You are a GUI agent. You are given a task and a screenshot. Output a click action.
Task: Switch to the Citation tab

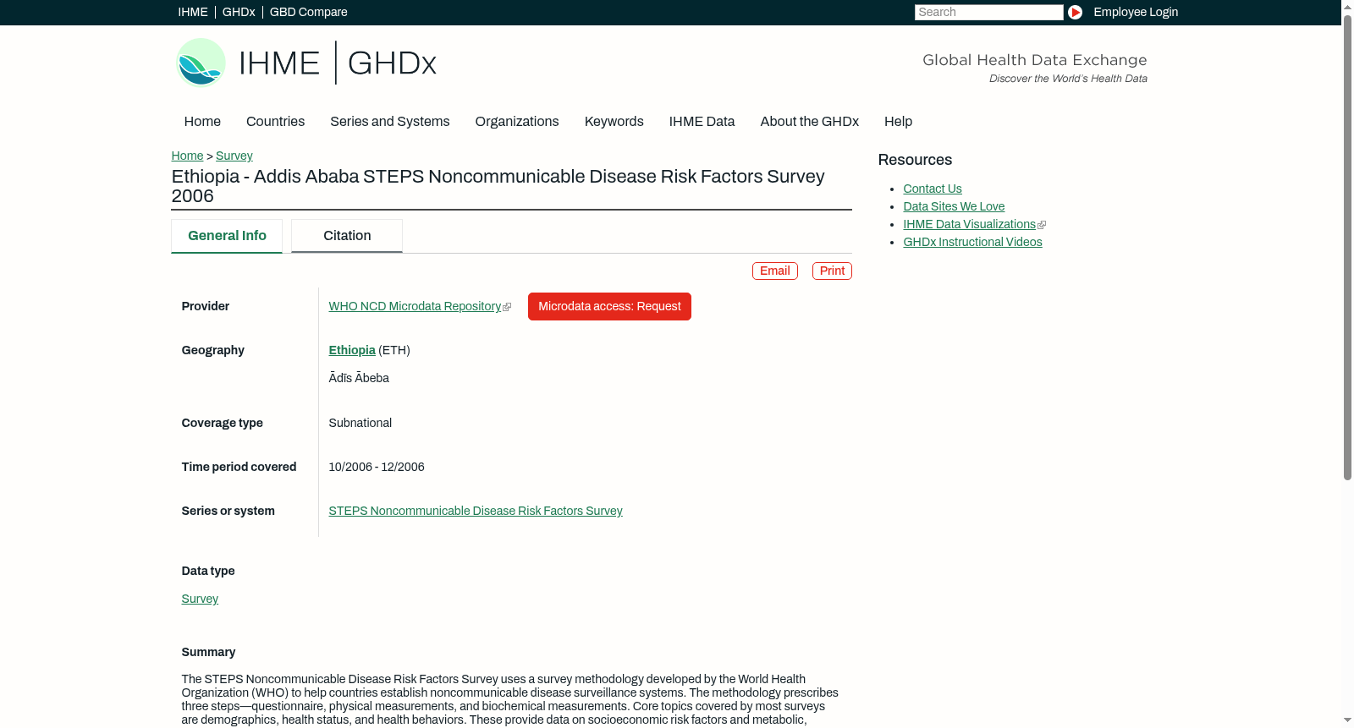[347, 236]
